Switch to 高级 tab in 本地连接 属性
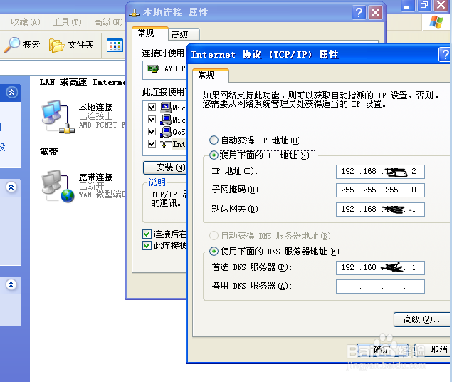Screen dimensions: 452x382 184,35
